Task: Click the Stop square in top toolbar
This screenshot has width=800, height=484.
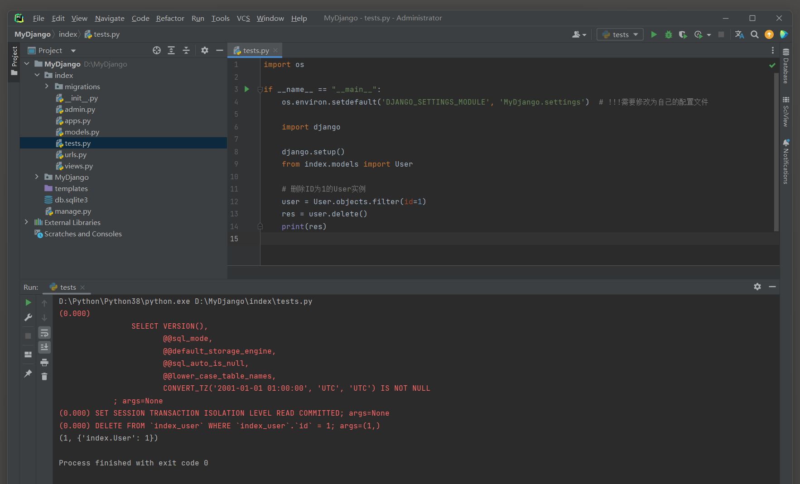Action: click(721, 34)
